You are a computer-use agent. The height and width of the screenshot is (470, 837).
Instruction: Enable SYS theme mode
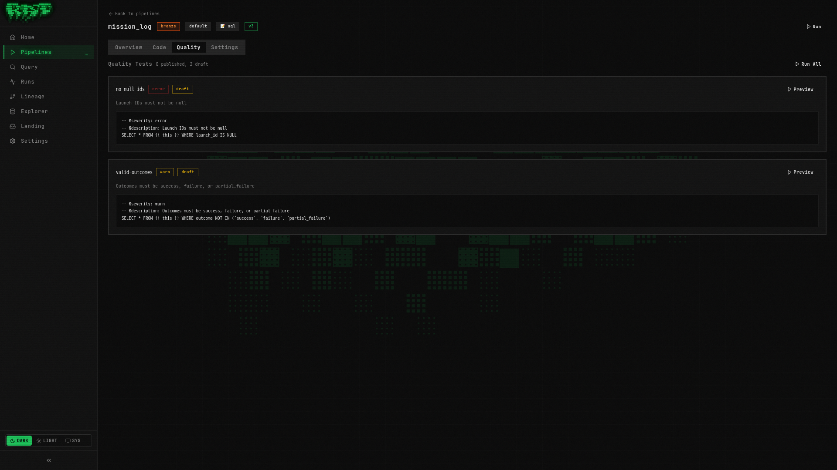(x=73, y=440)
